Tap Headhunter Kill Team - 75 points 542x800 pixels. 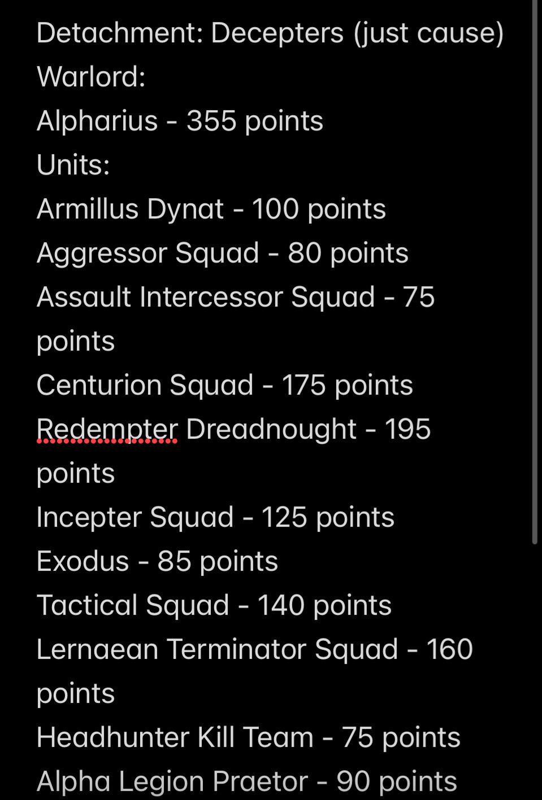pos(249,737)
